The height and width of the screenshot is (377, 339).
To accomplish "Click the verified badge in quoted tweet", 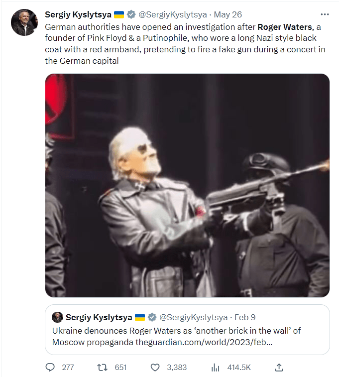I will [152, 317].
